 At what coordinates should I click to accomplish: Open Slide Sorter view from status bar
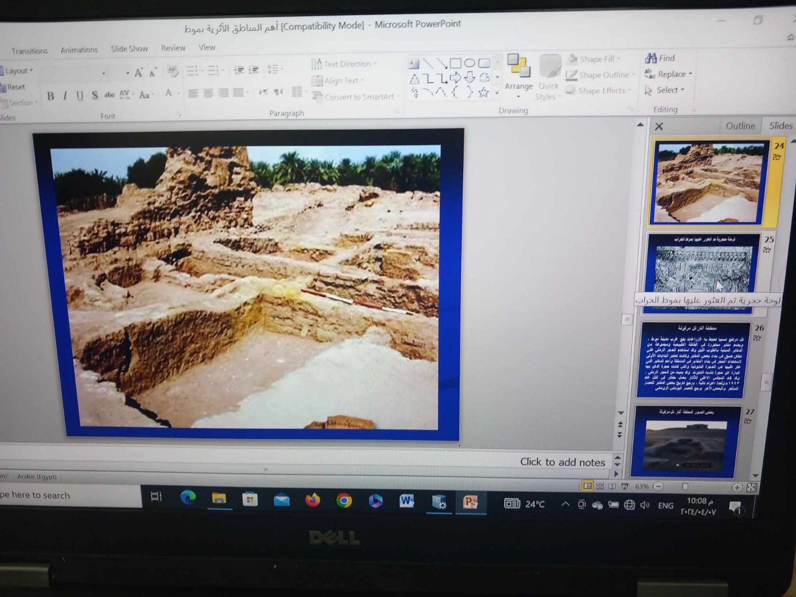click(600, 486)
